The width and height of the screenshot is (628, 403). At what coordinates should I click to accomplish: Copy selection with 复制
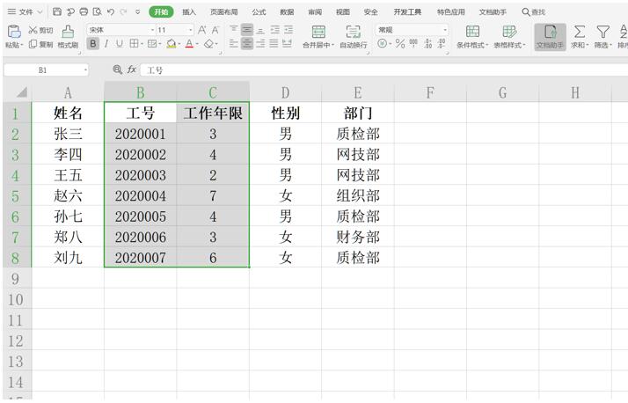point(40,44)
